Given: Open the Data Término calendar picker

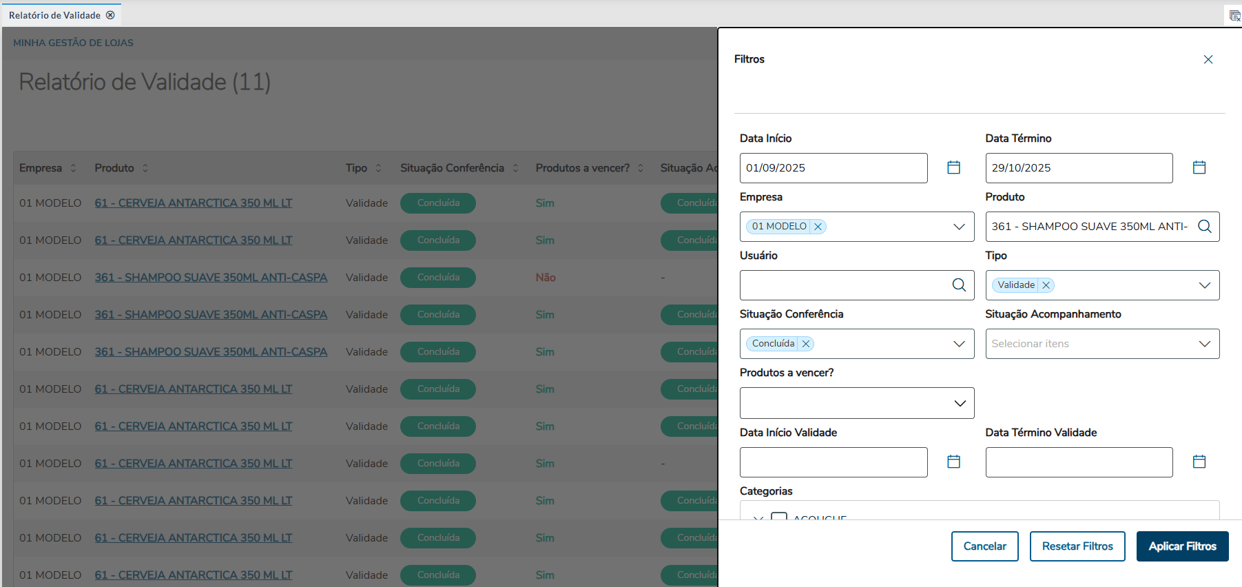Looking at the screenshot, I should pyautogui.click(x=1199, y=167).
